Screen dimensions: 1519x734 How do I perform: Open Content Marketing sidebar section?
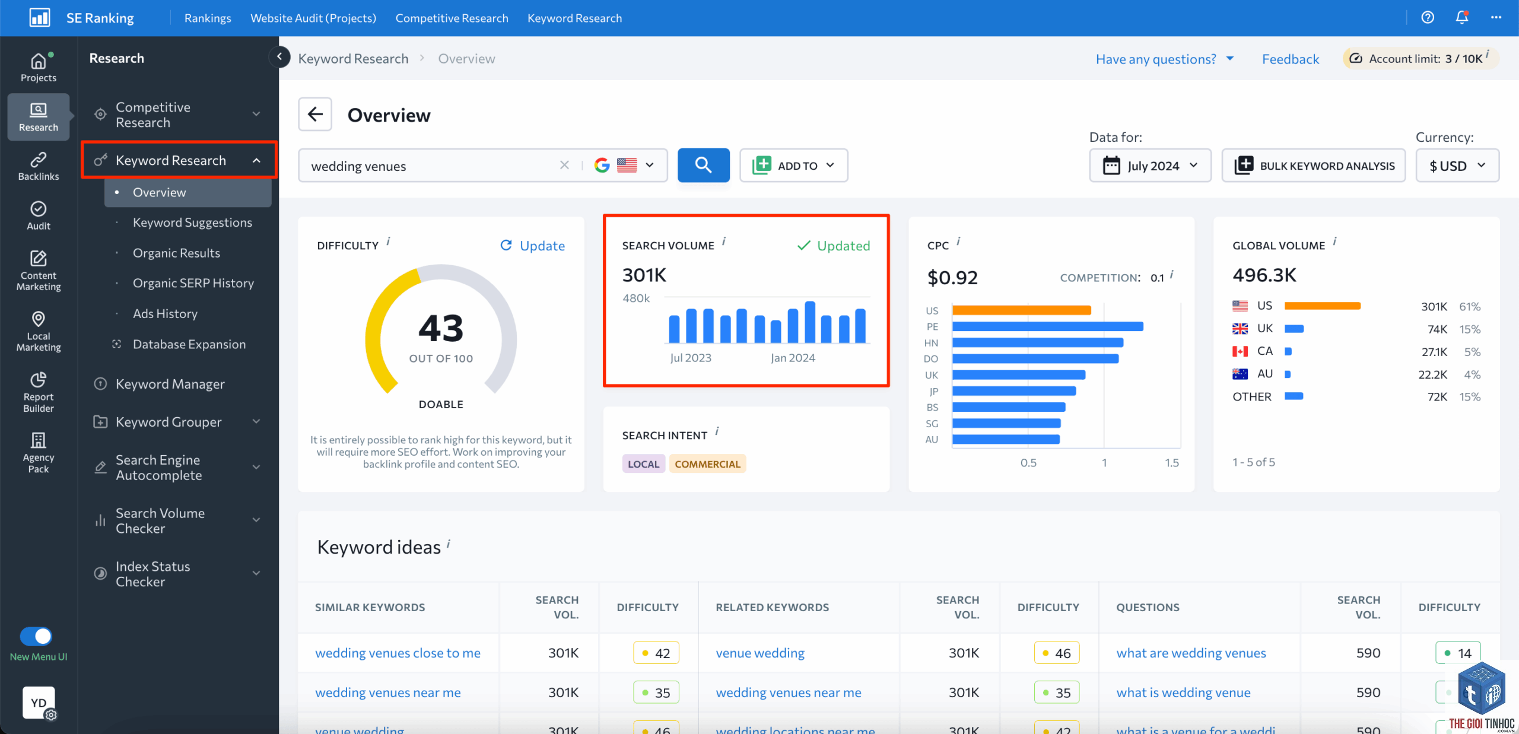coord(39,271)
